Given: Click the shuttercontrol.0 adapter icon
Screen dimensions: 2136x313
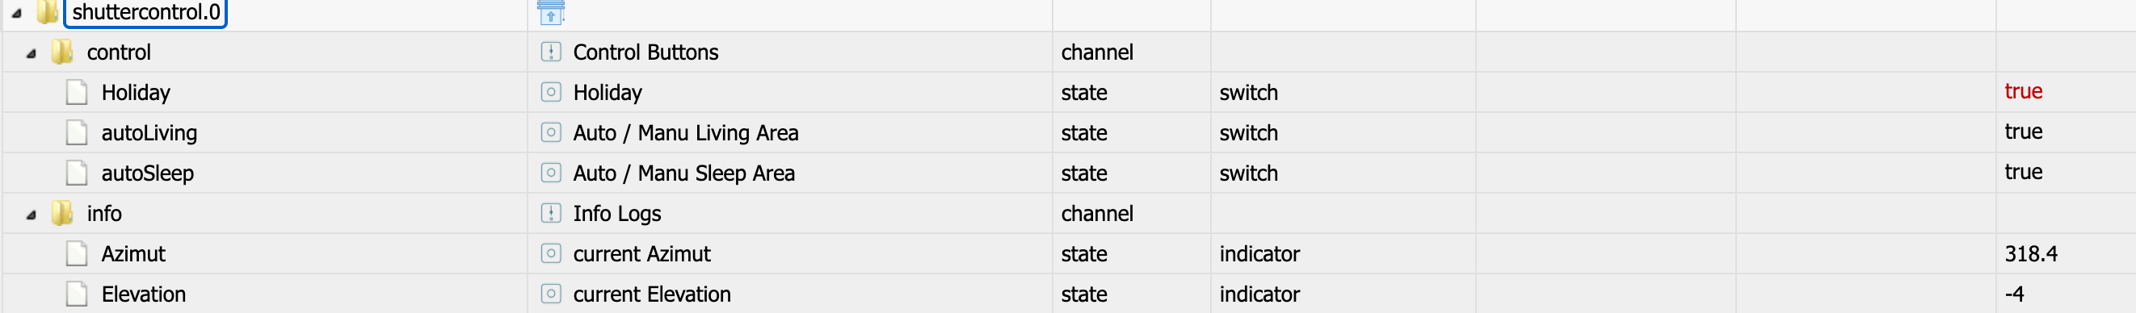Looking at the screenshot, I should pyautogui.click(x=551, y=12).
